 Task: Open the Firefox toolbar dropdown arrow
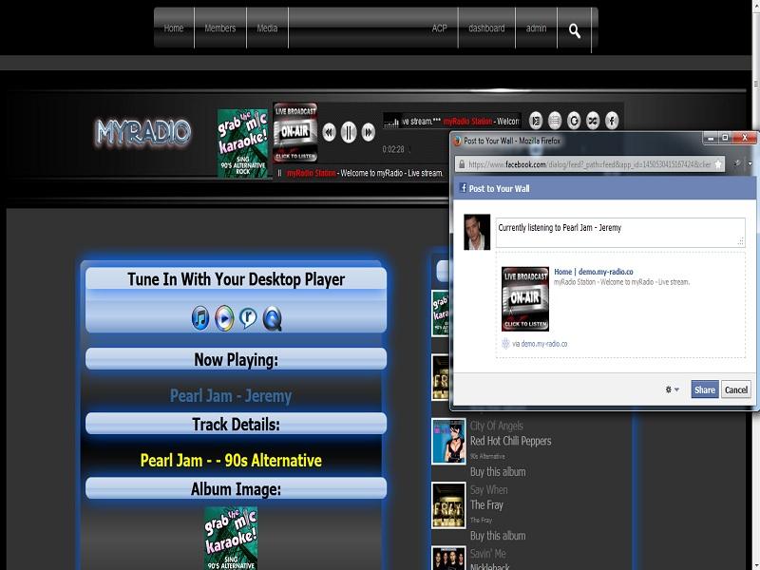750,164
